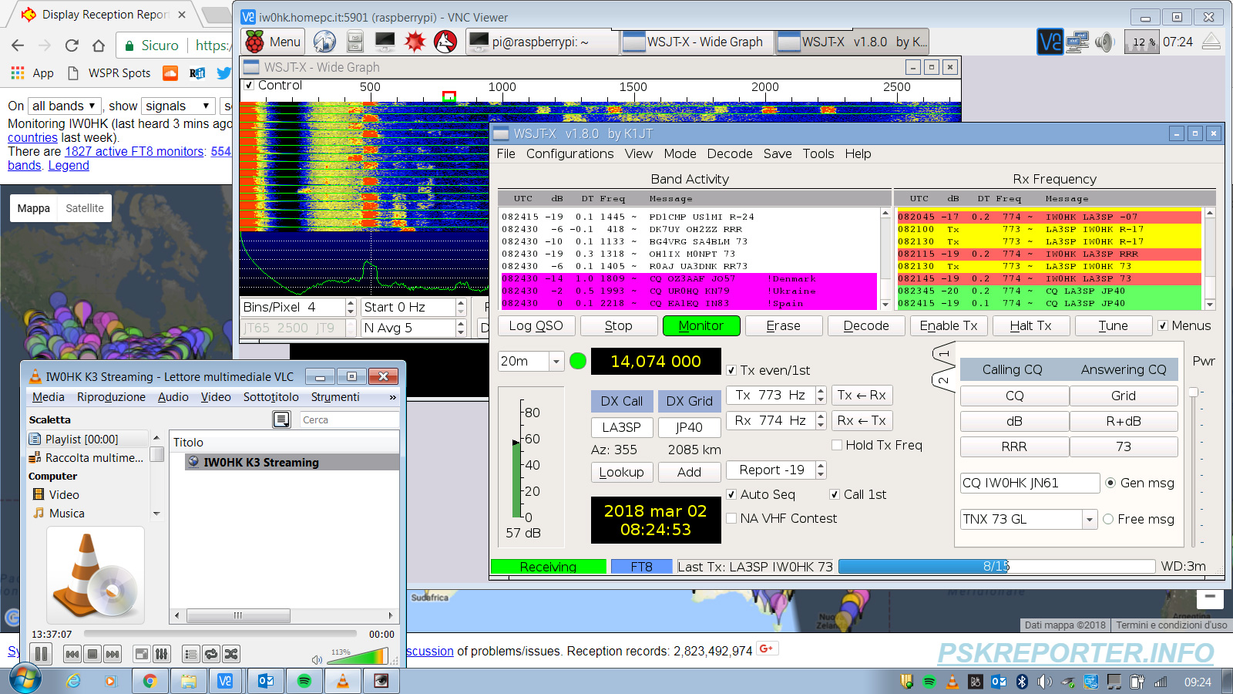Screen dimensions: 1233x694
Task: Toggle the Control checkbox in Wide Graph
Action: pos(249,86)
